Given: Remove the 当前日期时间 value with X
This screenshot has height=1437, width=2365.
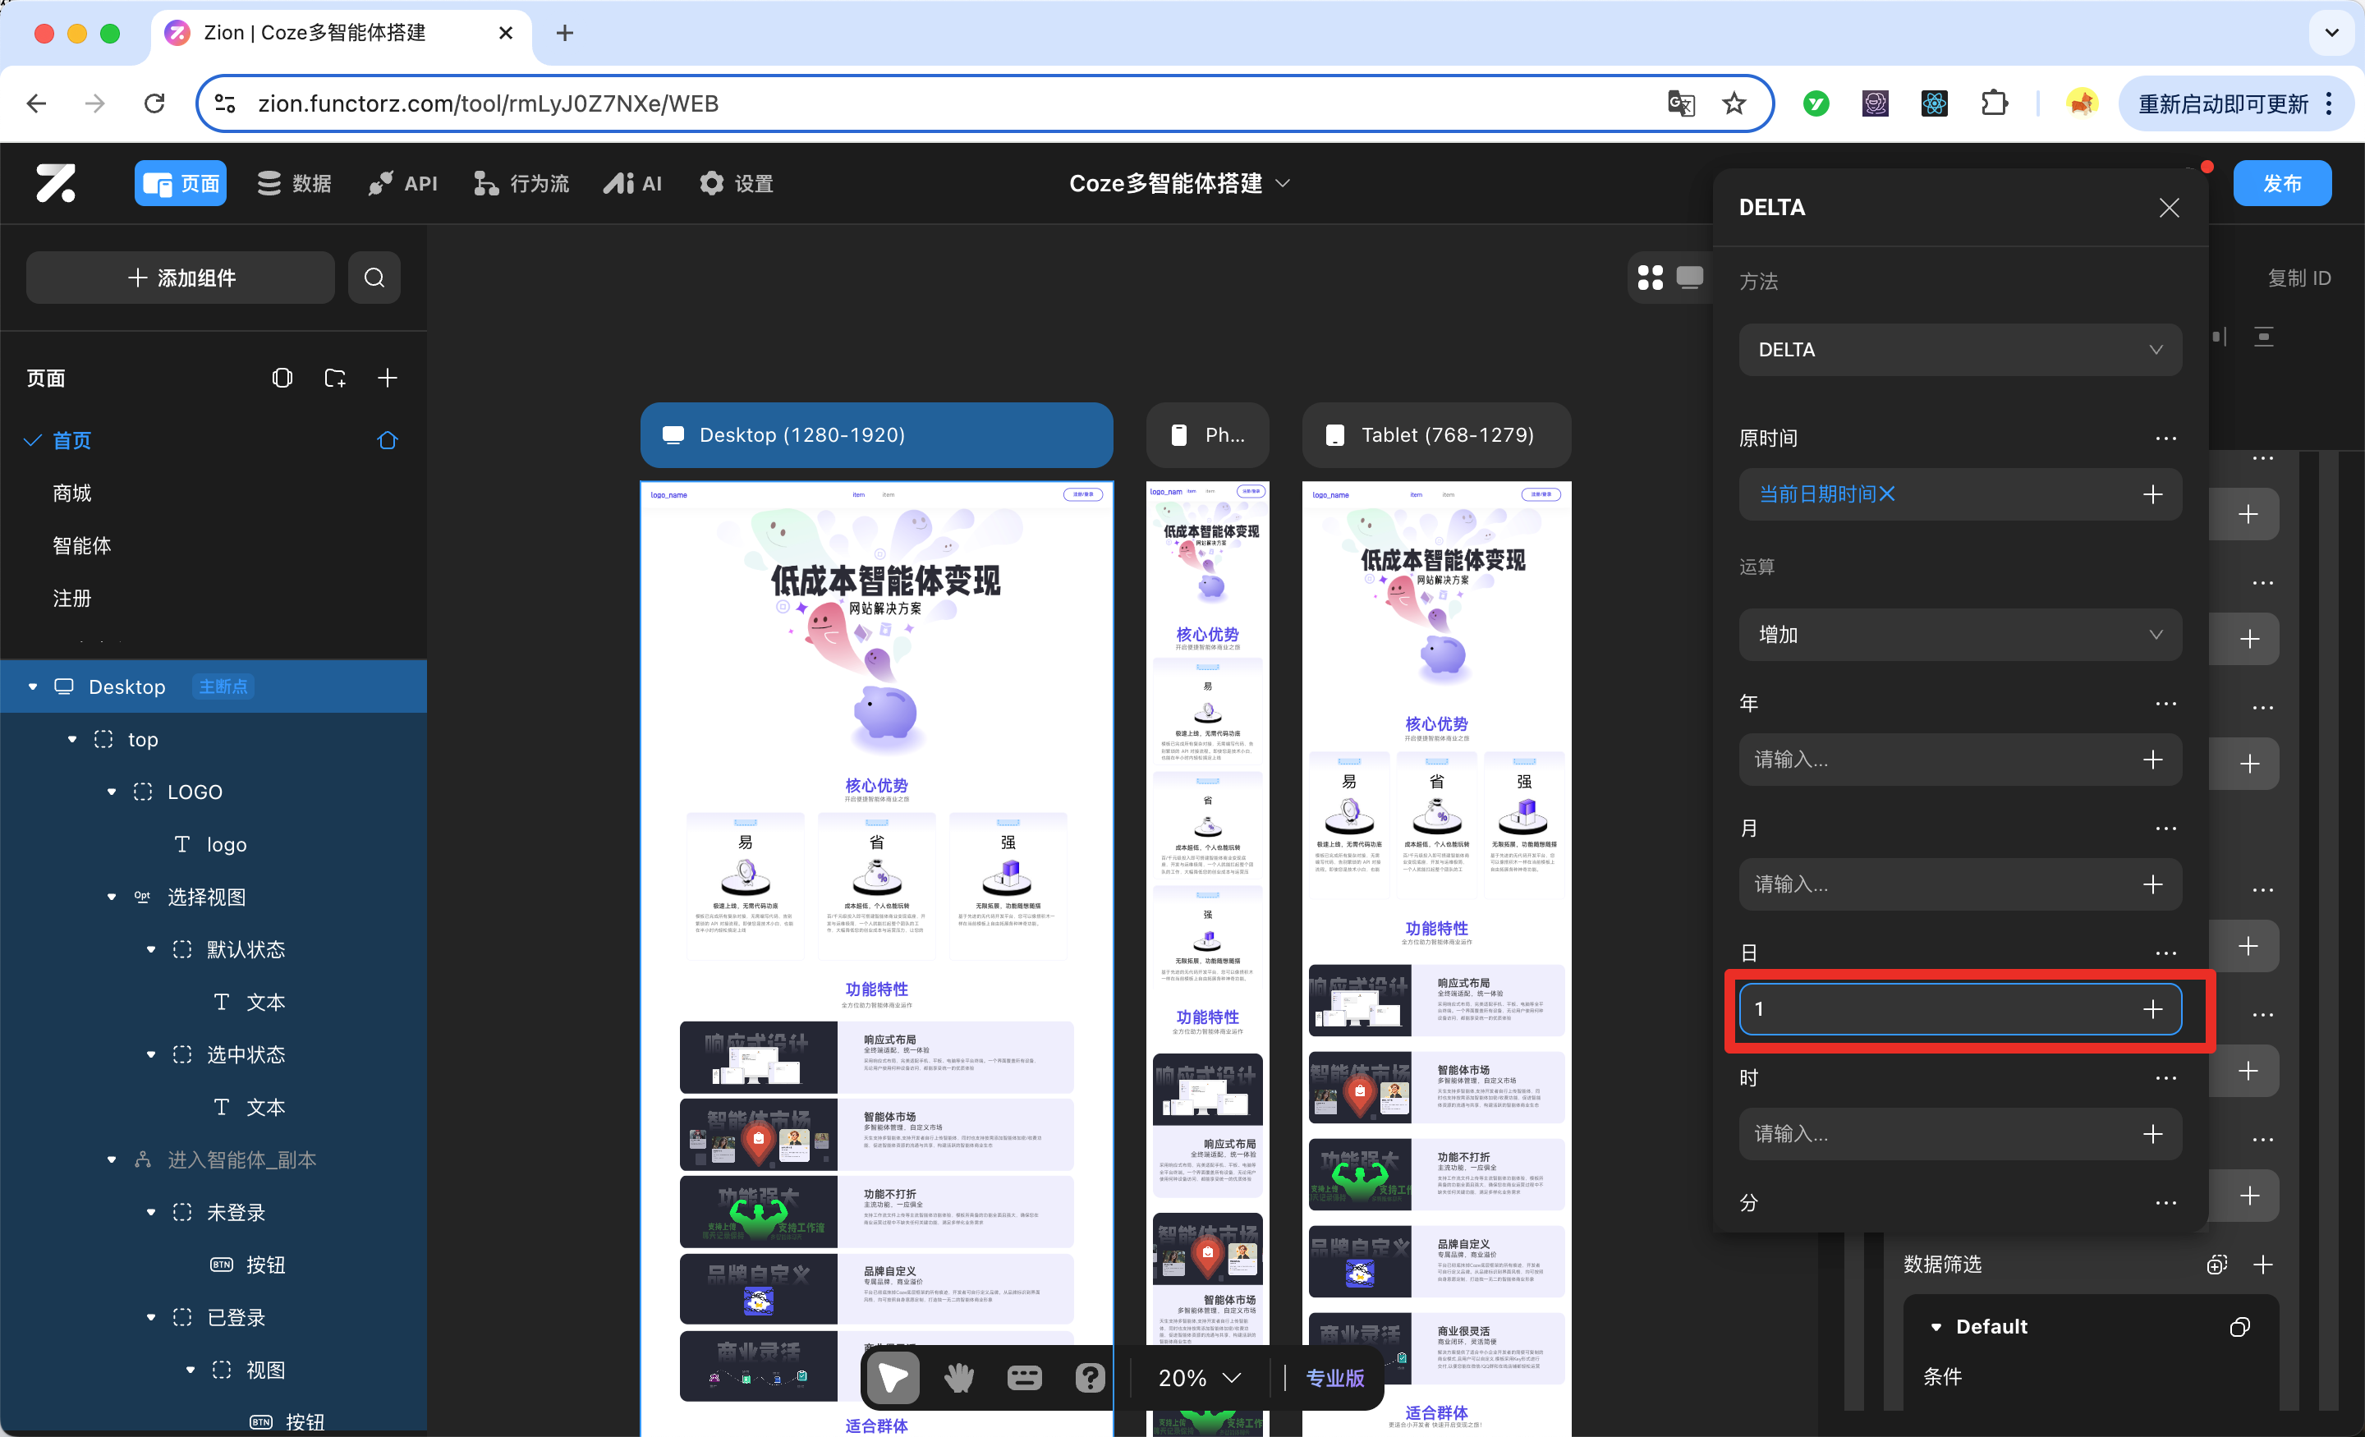Looking at the screenshot, I should [1887, 494].
